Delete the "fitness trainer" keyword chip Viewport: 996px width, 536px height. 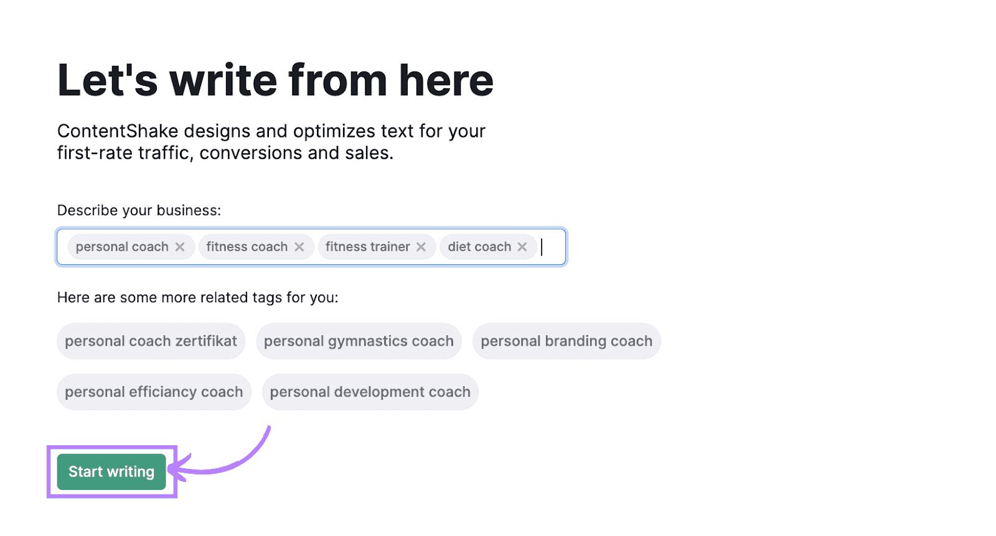point(420,246)
